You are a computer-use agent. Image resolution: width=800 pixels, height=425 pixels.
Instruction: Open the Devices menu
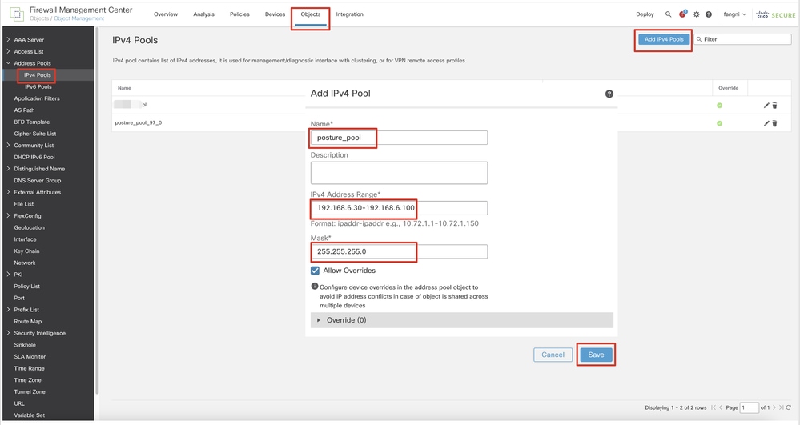coord(275,14)
